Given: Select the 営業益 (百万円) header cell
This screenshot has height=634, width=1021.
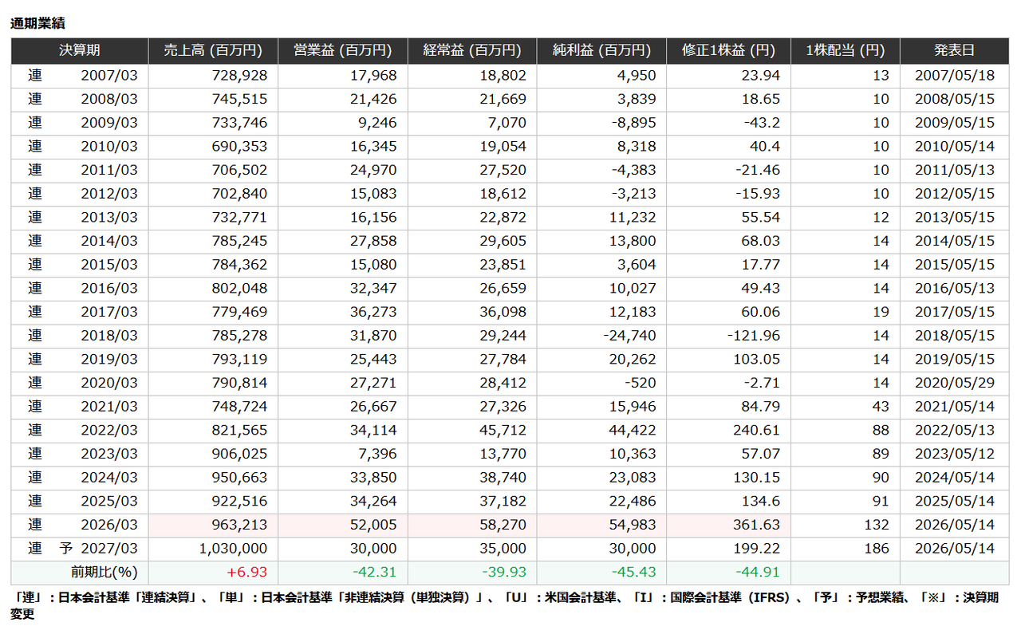Looking at the screenshot, I should coord(342,50).
